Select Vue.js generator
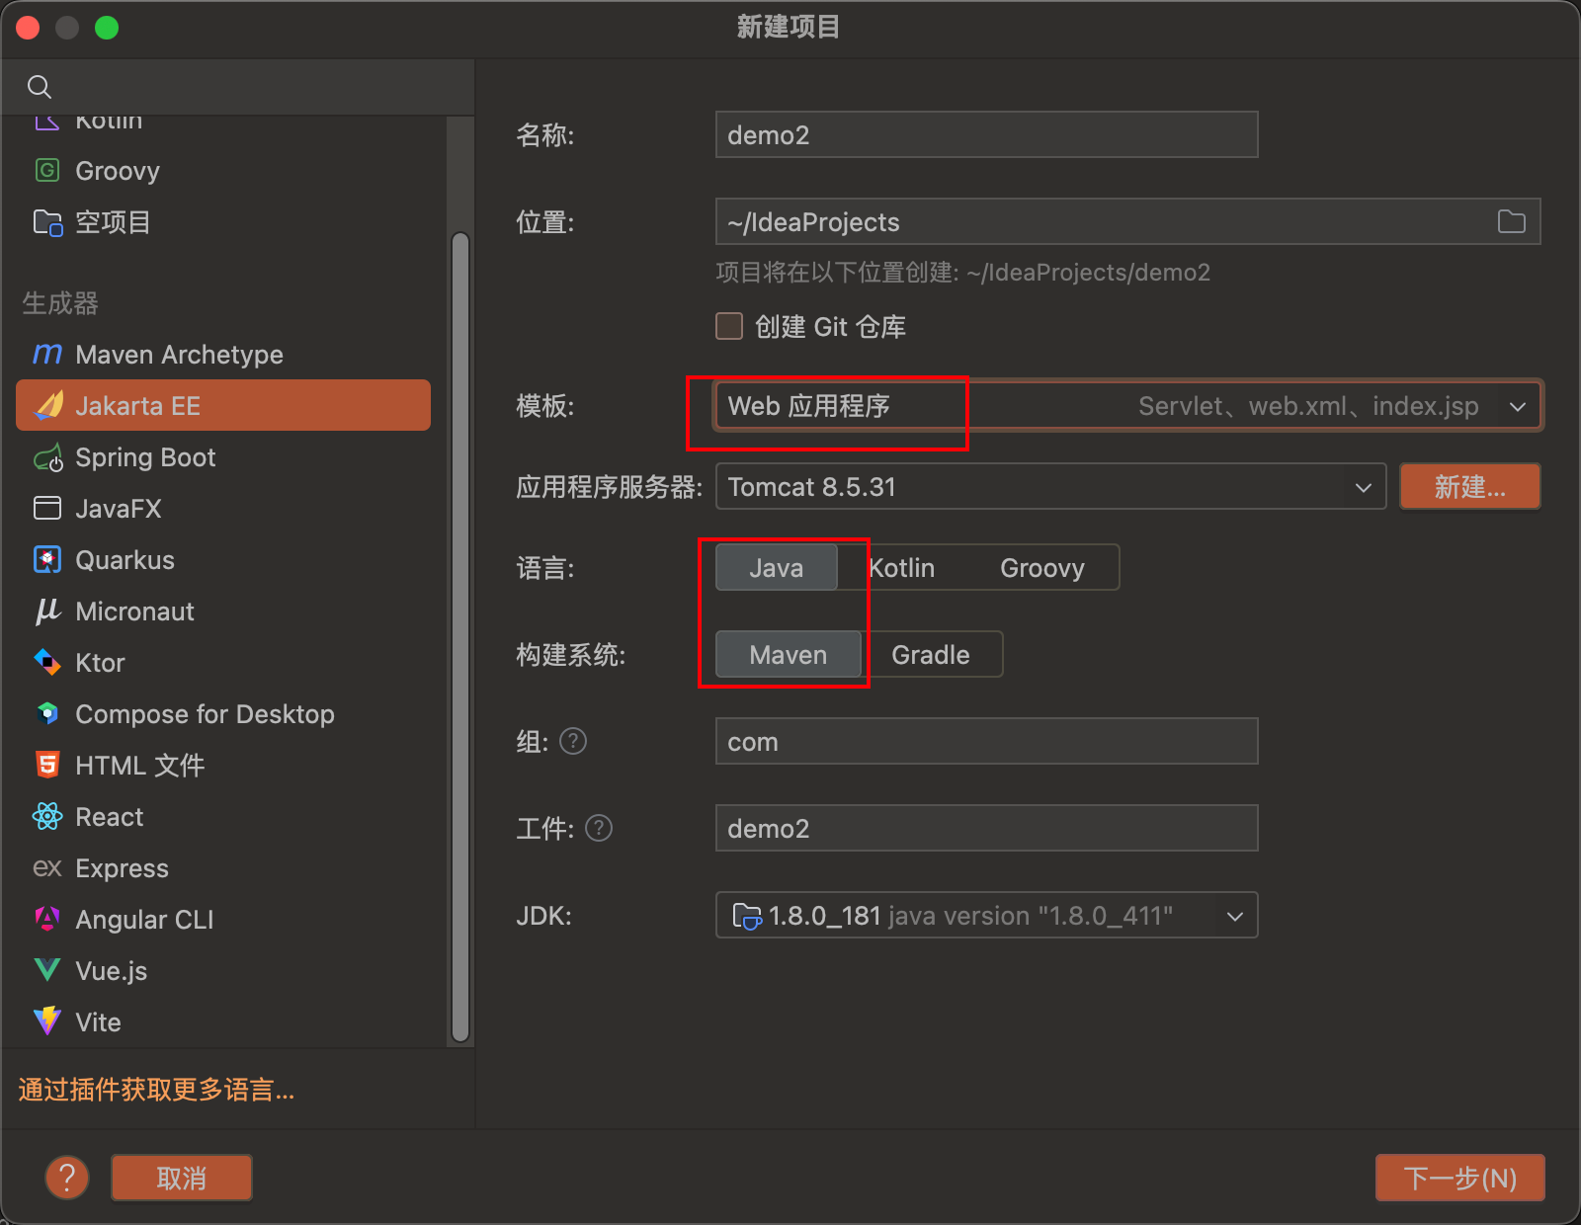 coord(223,971)
